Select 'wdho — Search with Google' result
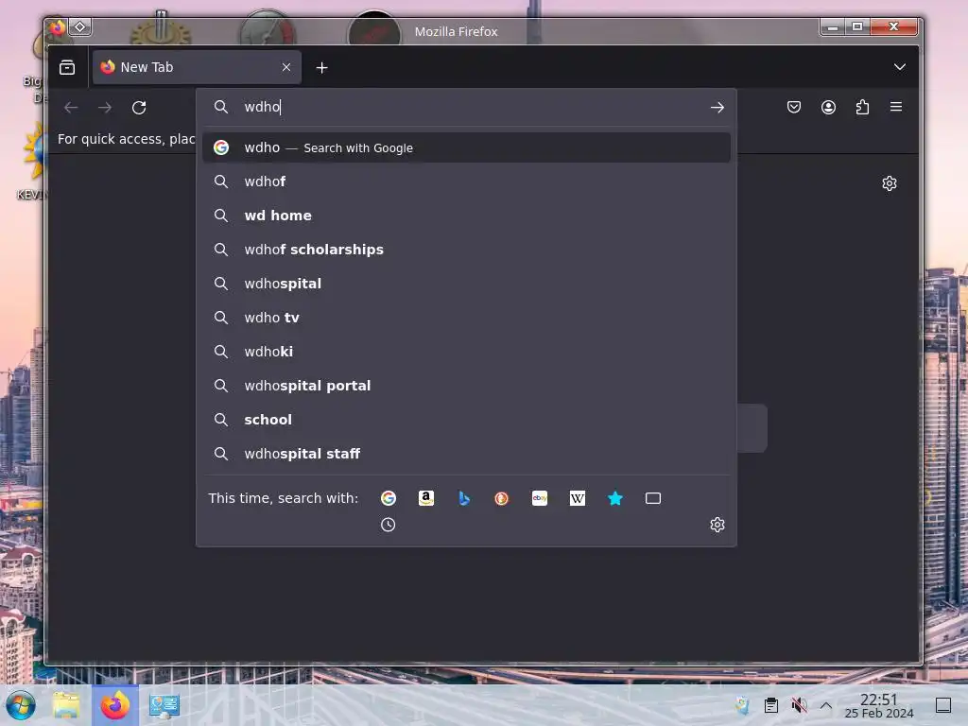Image resolution: width=968 pixels, height=726 pixels. coord(466,147)
